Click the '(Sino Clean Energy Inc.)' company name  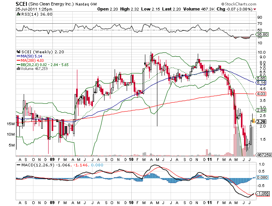tap(51, 4)
